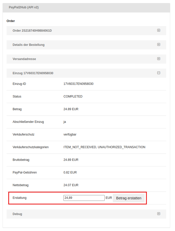Expand the 'Debug' section title text
175x231 pixels.
click(17, 214)
